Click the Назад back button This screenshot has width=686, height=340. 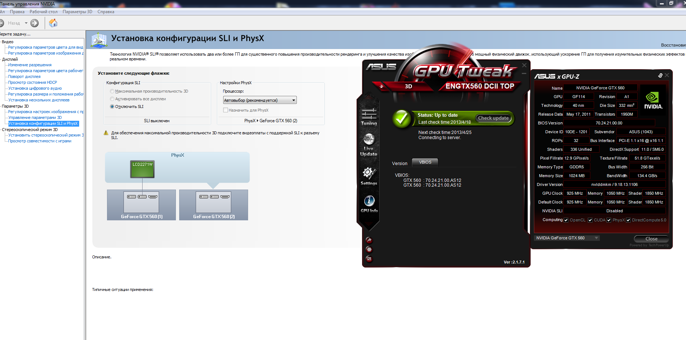(10, 23)
